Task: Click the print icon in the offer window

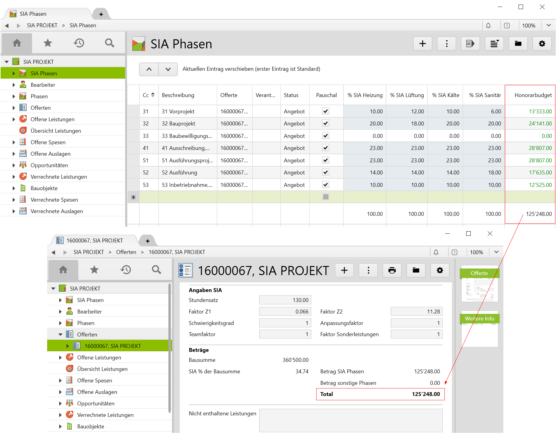Action: [392, 270]
